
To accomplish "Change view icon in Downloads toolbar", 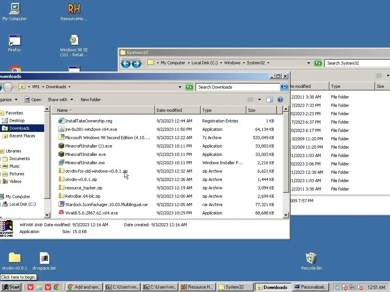I will 250,100.
